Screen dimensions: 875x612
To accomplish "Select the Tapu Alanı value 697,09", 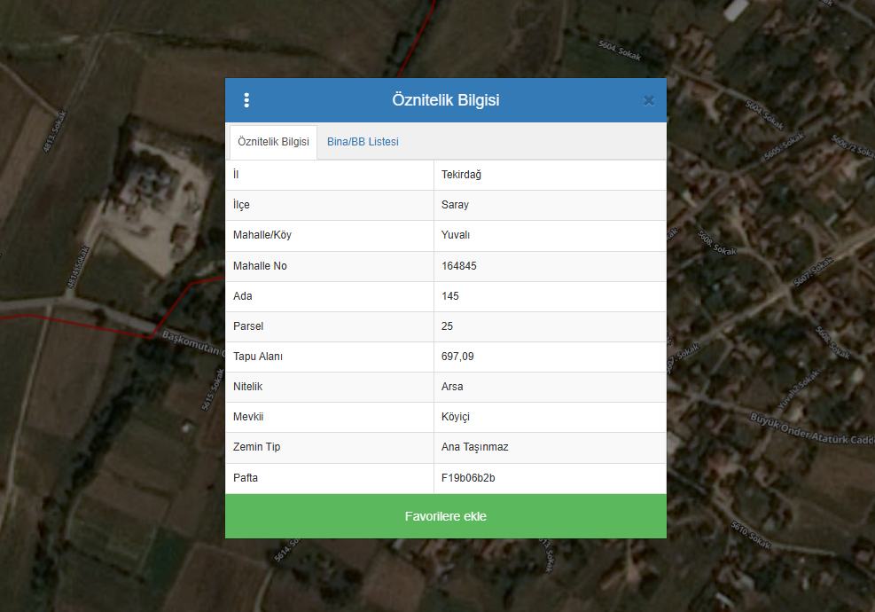I will pos(457,357).
